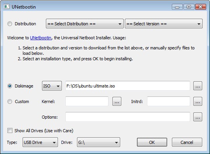Open the ISO disk image type dropdown

click(52, 86)
